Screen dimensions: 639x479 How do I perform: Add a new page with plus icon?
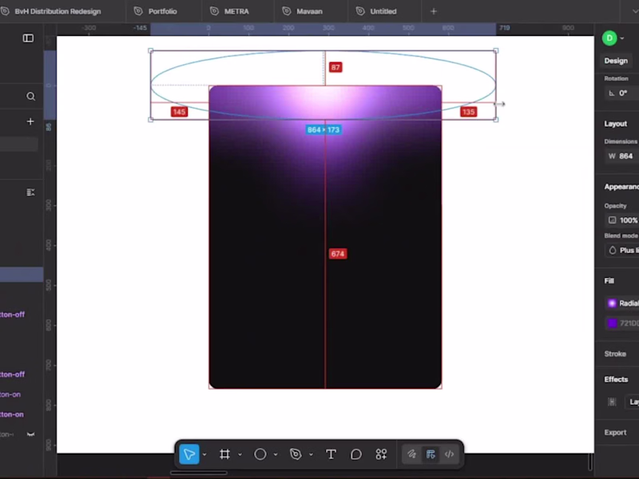pos(30,121)
